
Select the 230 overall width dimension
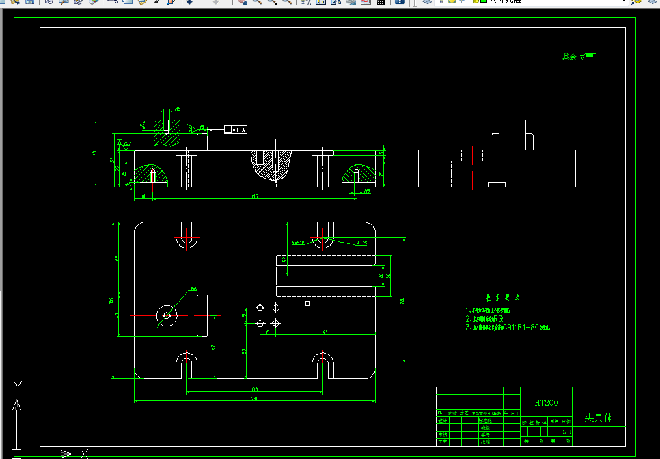tap(254, 399)
